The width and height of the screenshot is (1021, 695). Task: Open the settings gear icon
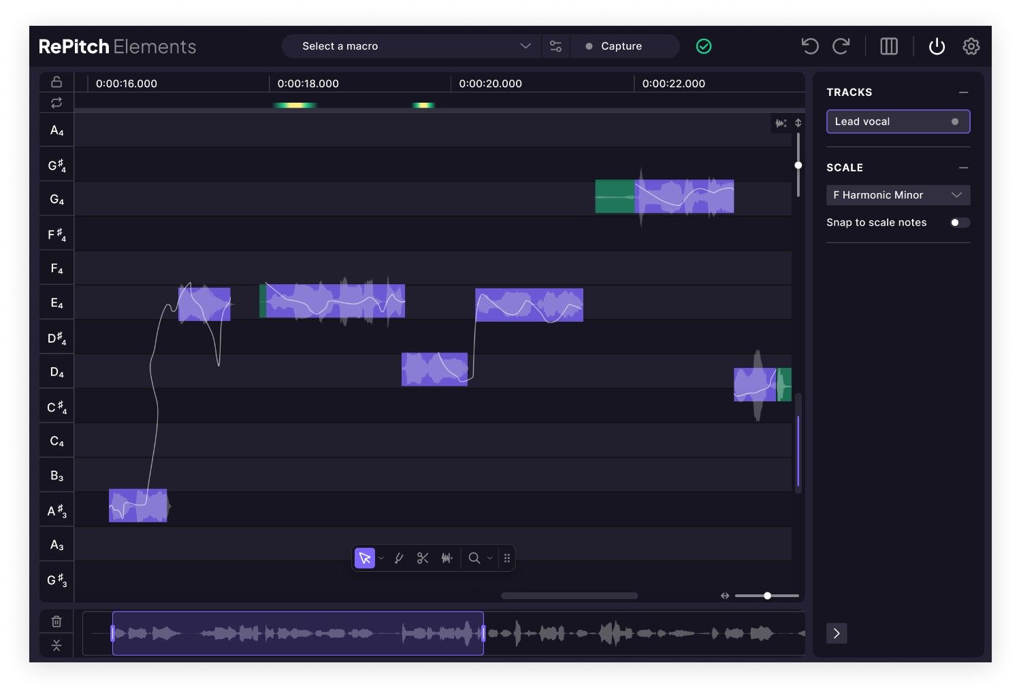971,46
